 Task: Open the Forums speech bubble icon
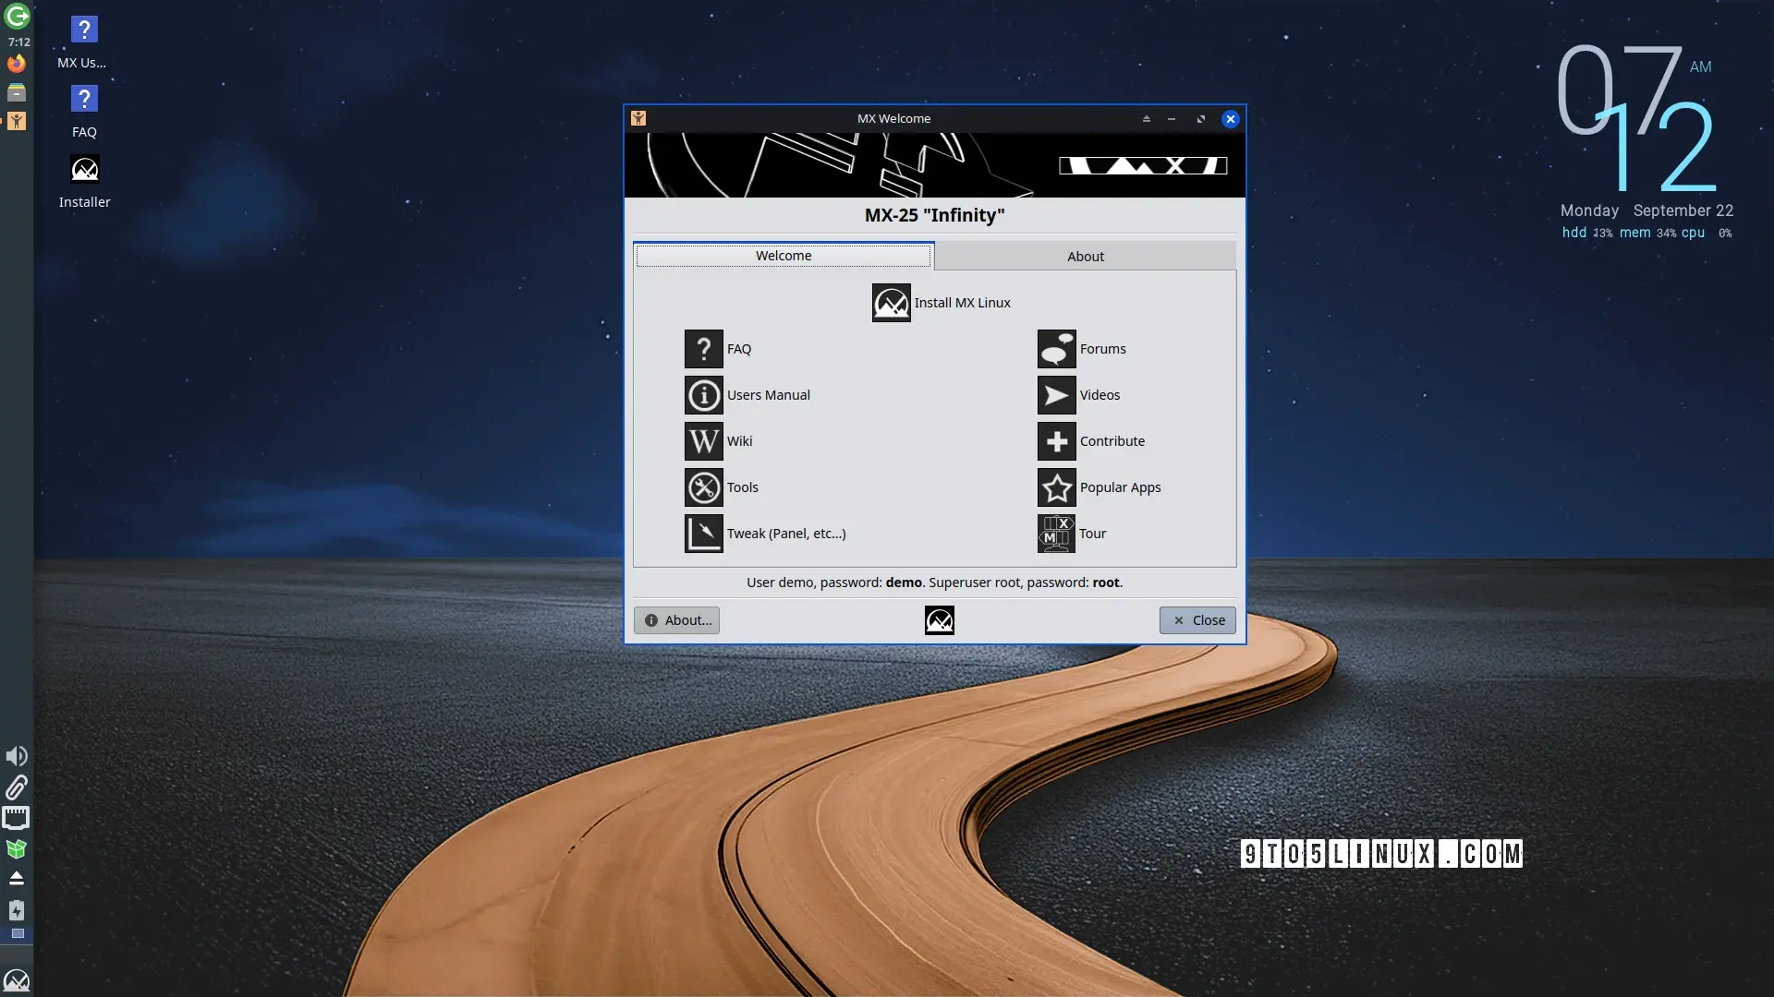tap(1056, 349)
